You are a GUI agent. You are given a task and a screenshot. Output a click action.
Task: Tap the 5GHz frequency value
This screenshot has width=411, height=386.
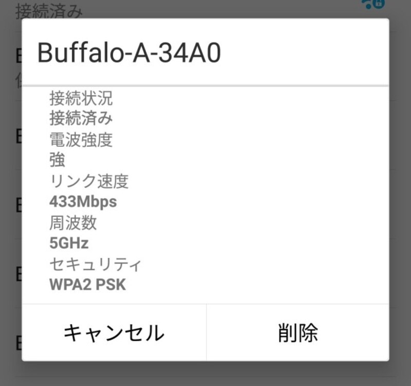click(x=69, y=243)
